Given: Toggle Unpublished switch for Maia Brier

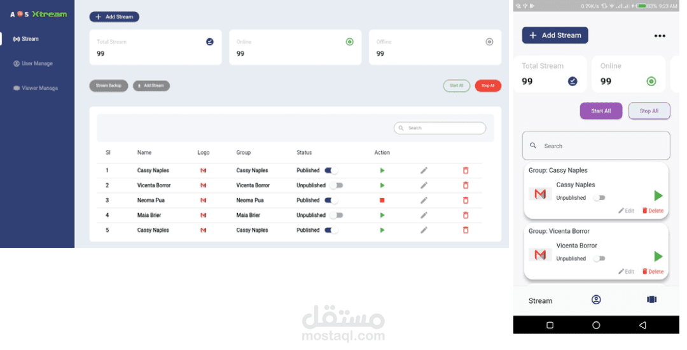Looking at the screenshot, I should tap(337, 215).
